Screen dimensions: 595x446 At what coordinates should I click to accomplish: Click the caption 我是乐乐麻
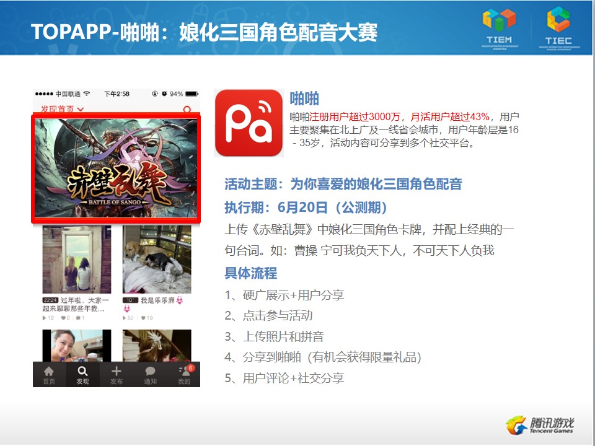(x=157, y=300)
